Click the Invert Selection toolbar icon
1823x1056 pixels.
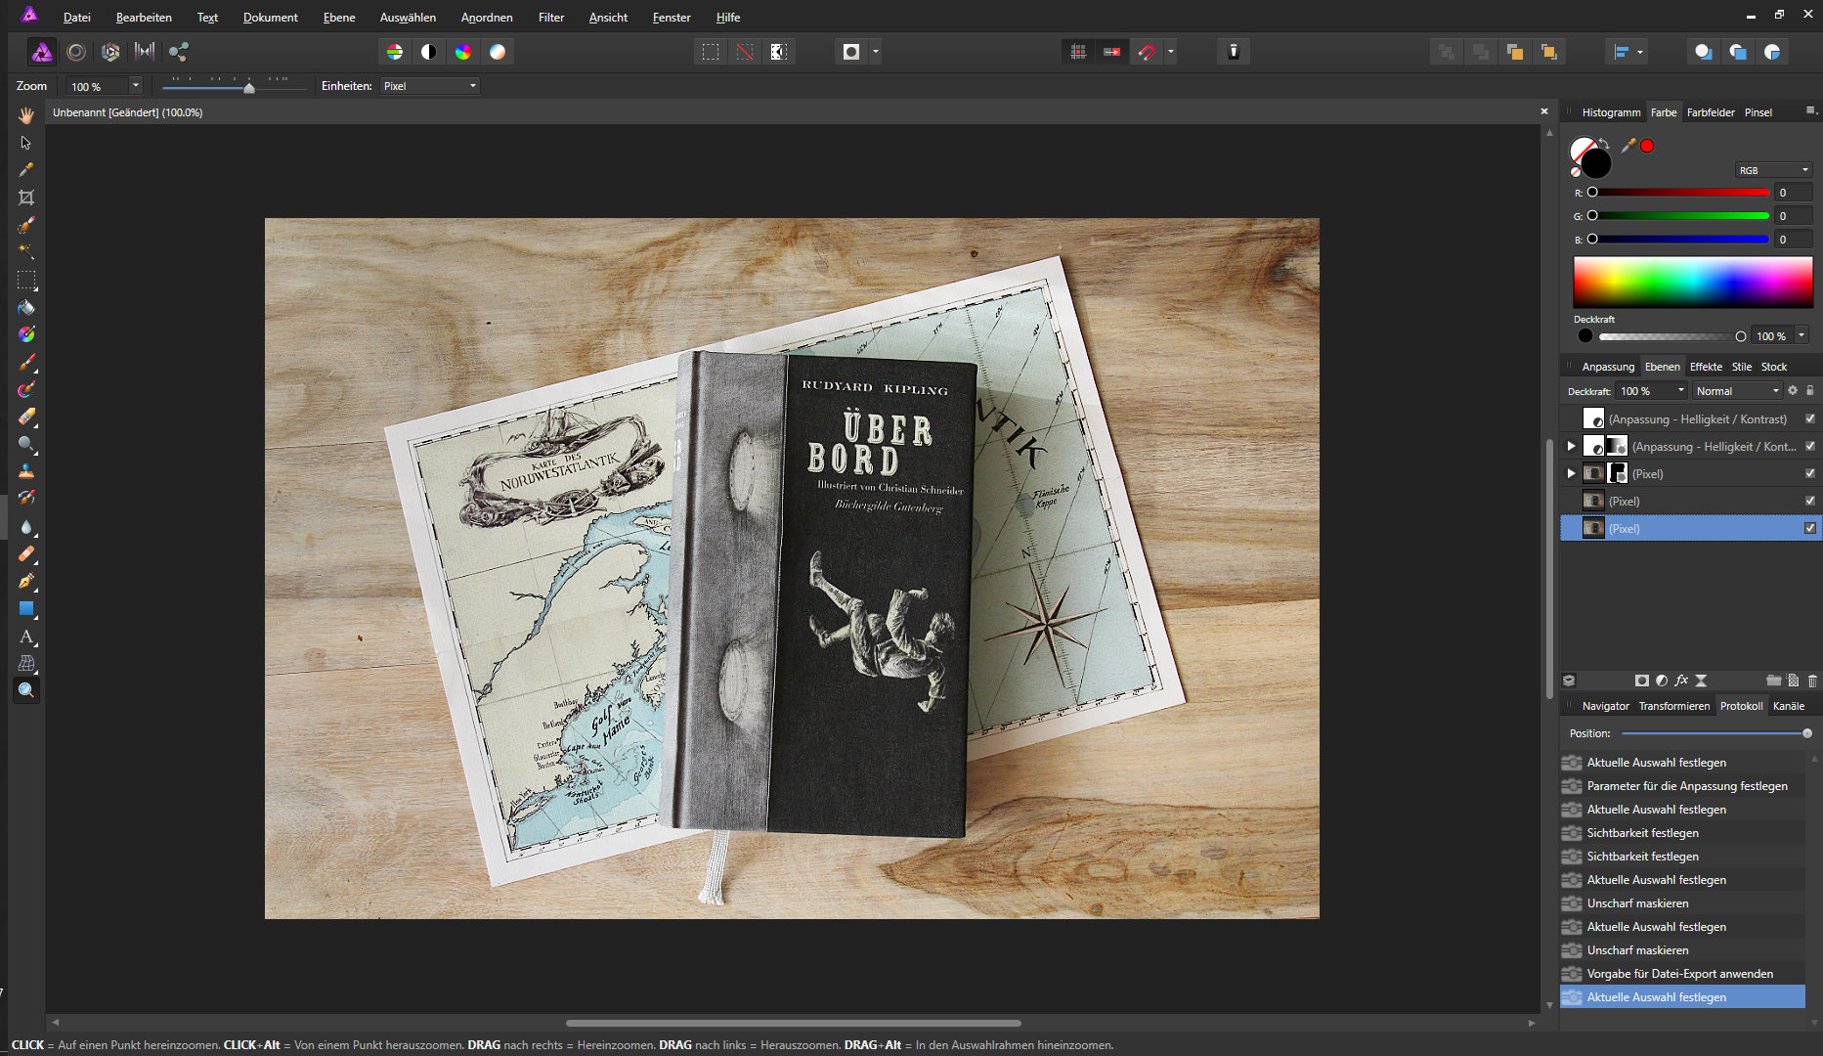pos(779,52)
